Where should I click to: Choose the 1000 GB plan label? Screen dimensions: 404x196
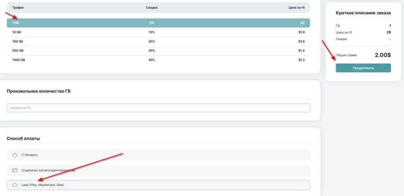[x=18, y=60]
